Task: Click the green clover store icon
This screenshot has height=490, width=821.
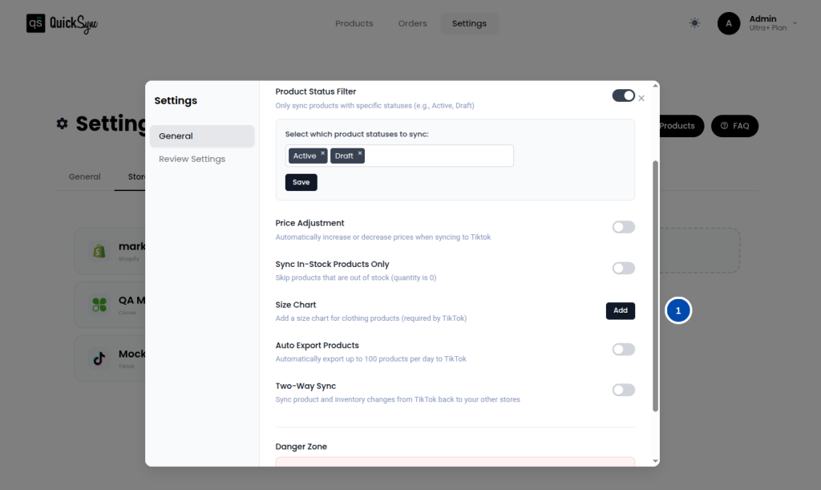Action: (x=99, y=305)
